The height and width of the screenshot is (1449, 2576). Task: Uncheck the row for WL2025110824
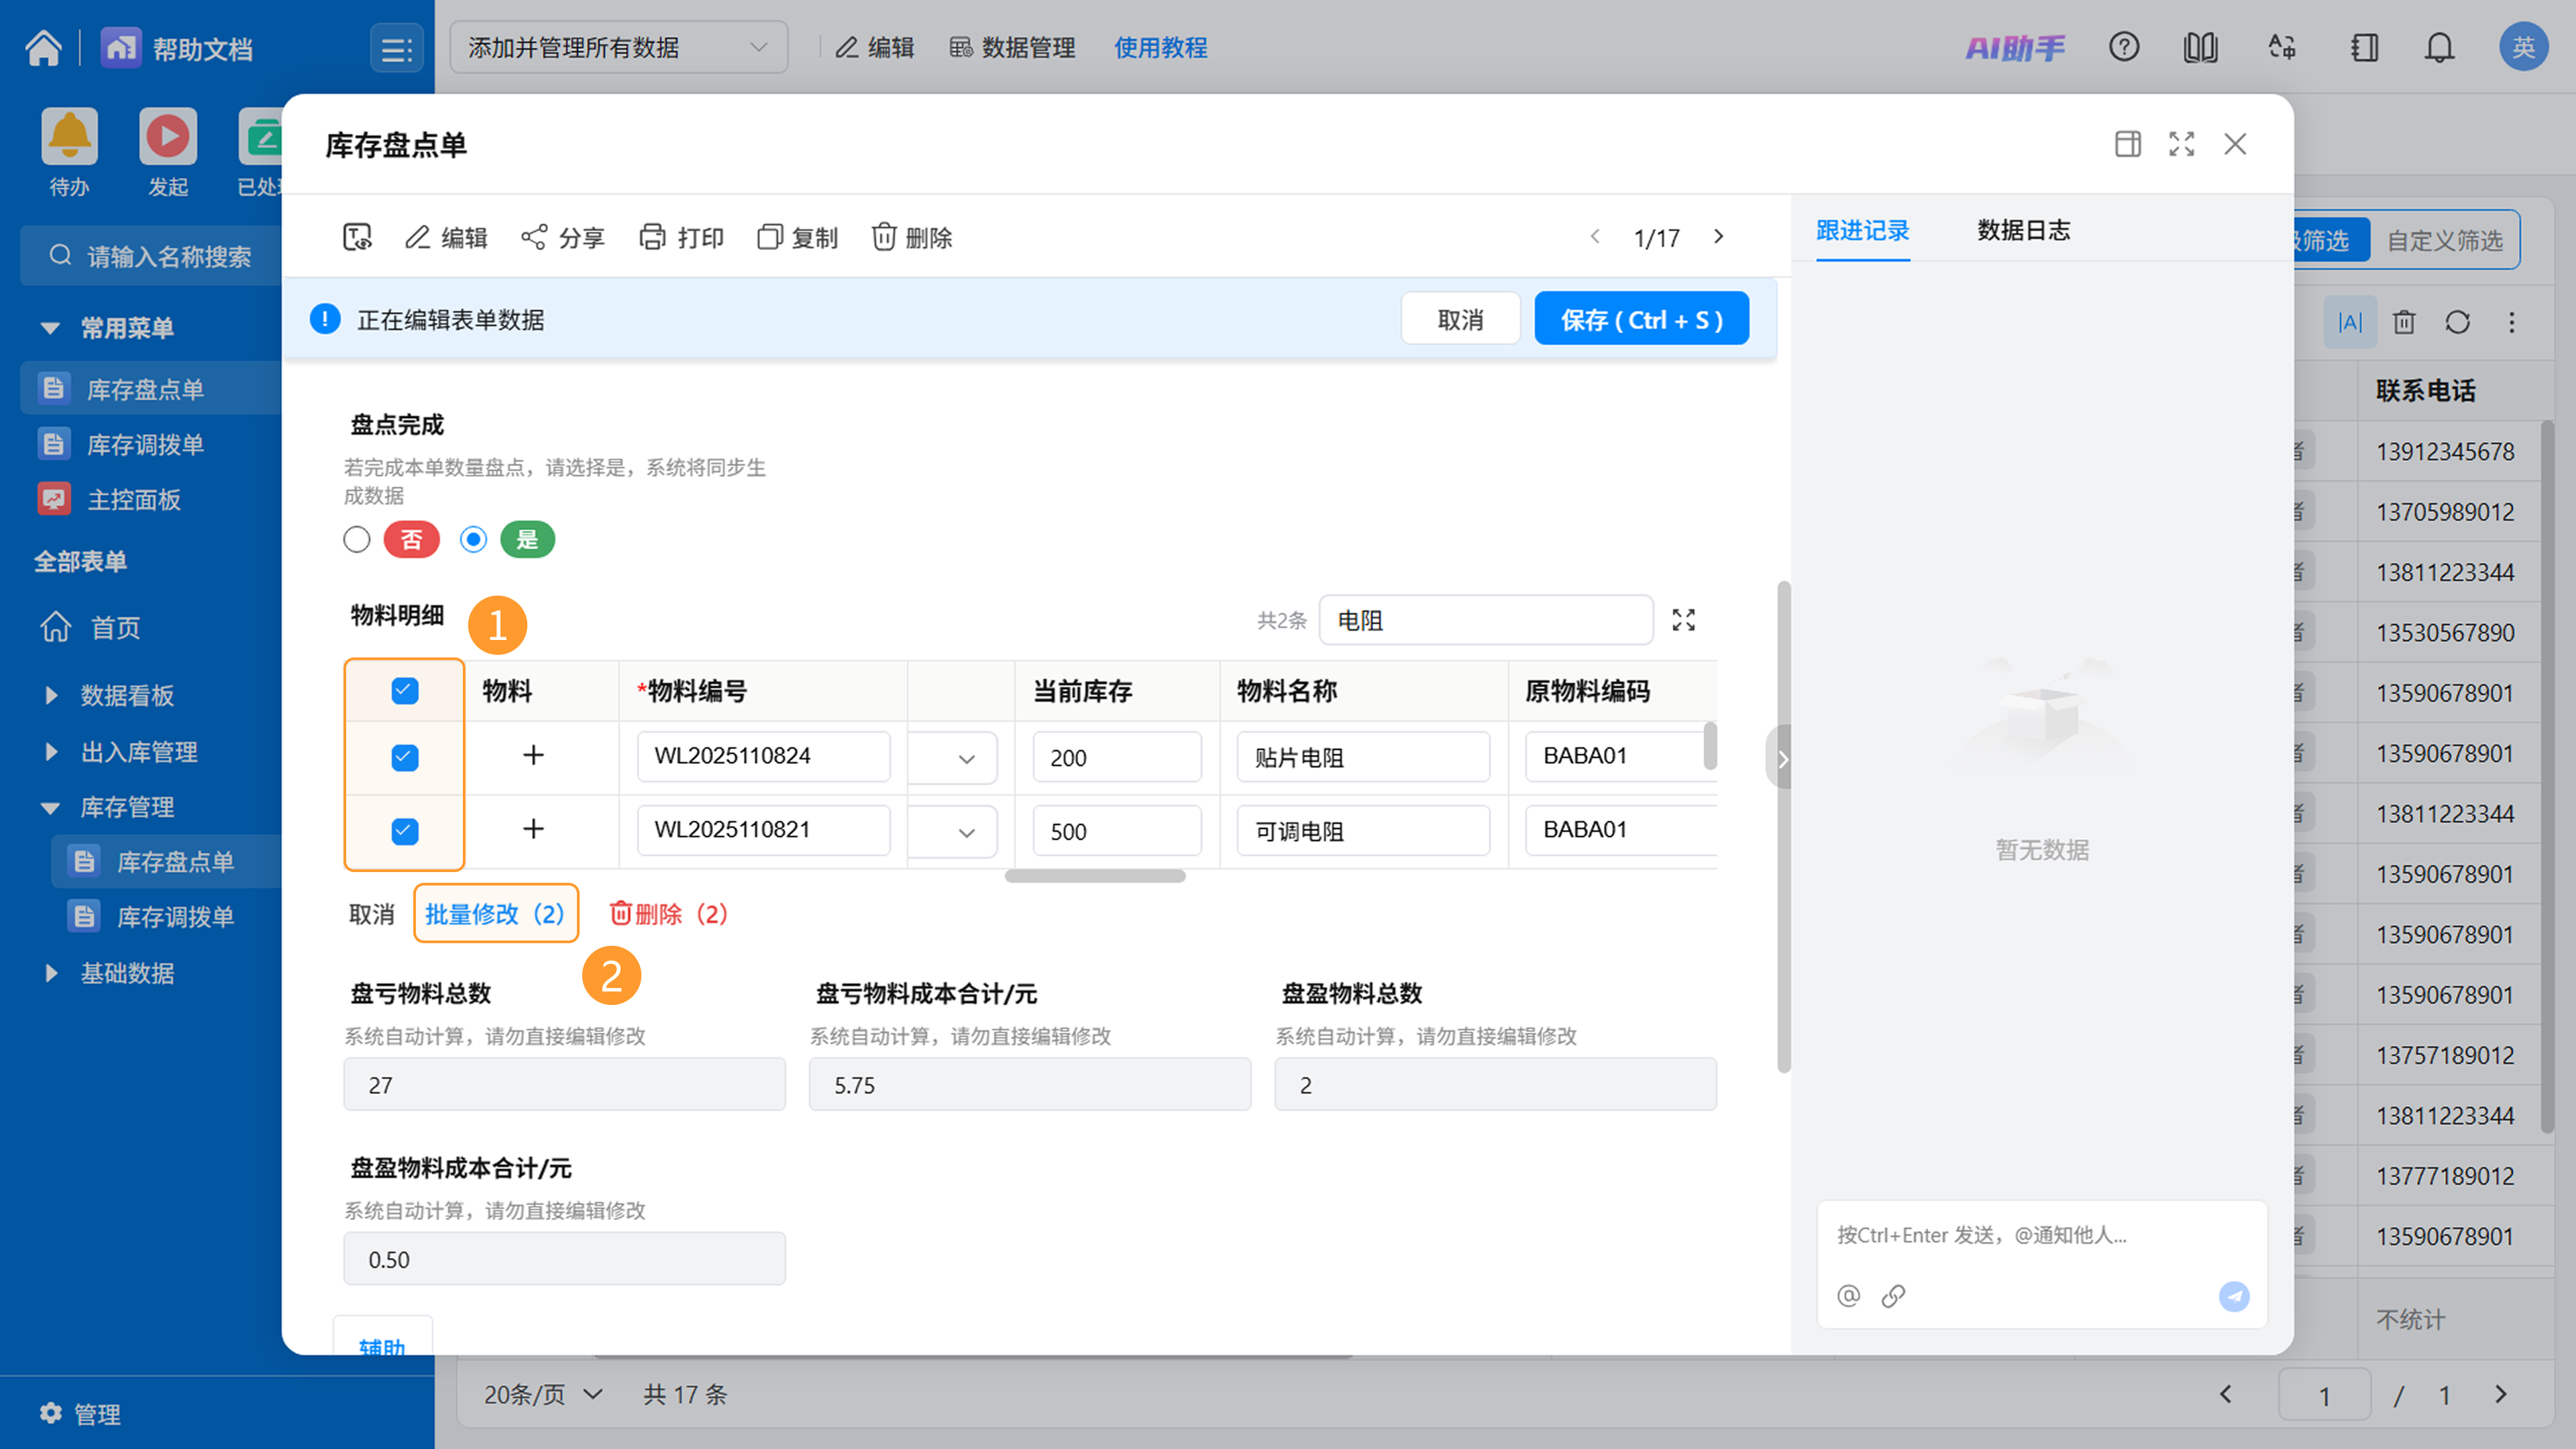pyautogui.click(x=404, y=758)
